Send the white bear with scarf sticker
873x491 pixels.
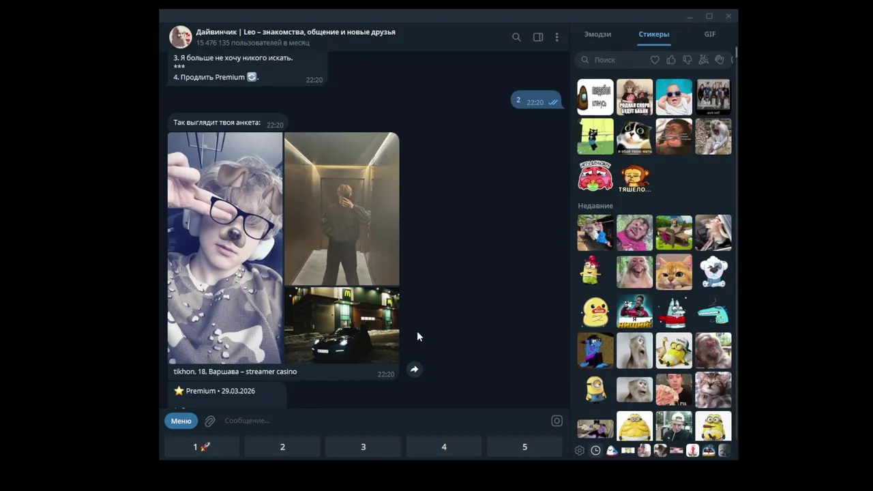[713, 272]
